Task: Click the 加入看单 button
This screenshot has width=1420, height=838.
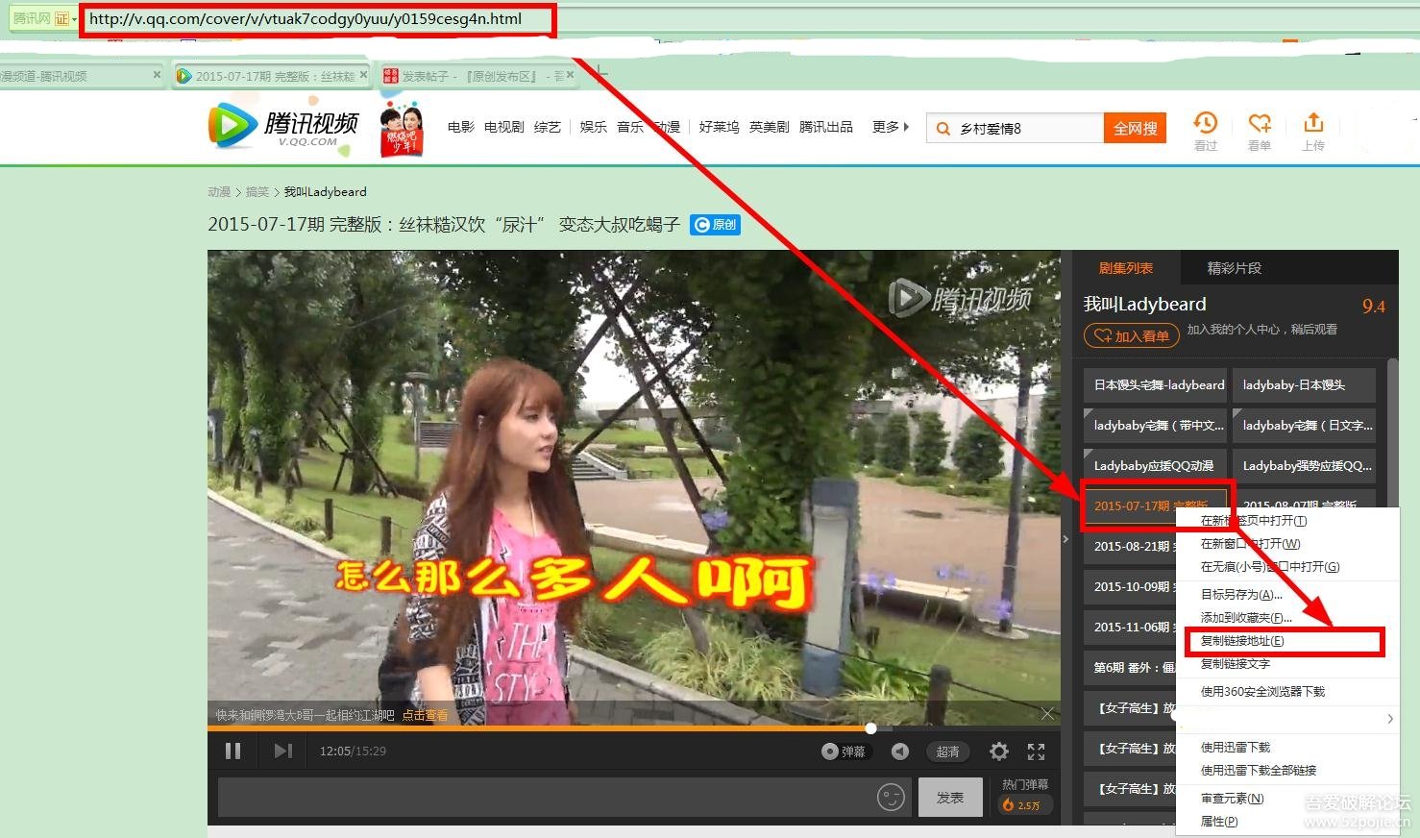Action: (x=1132, y=336)
